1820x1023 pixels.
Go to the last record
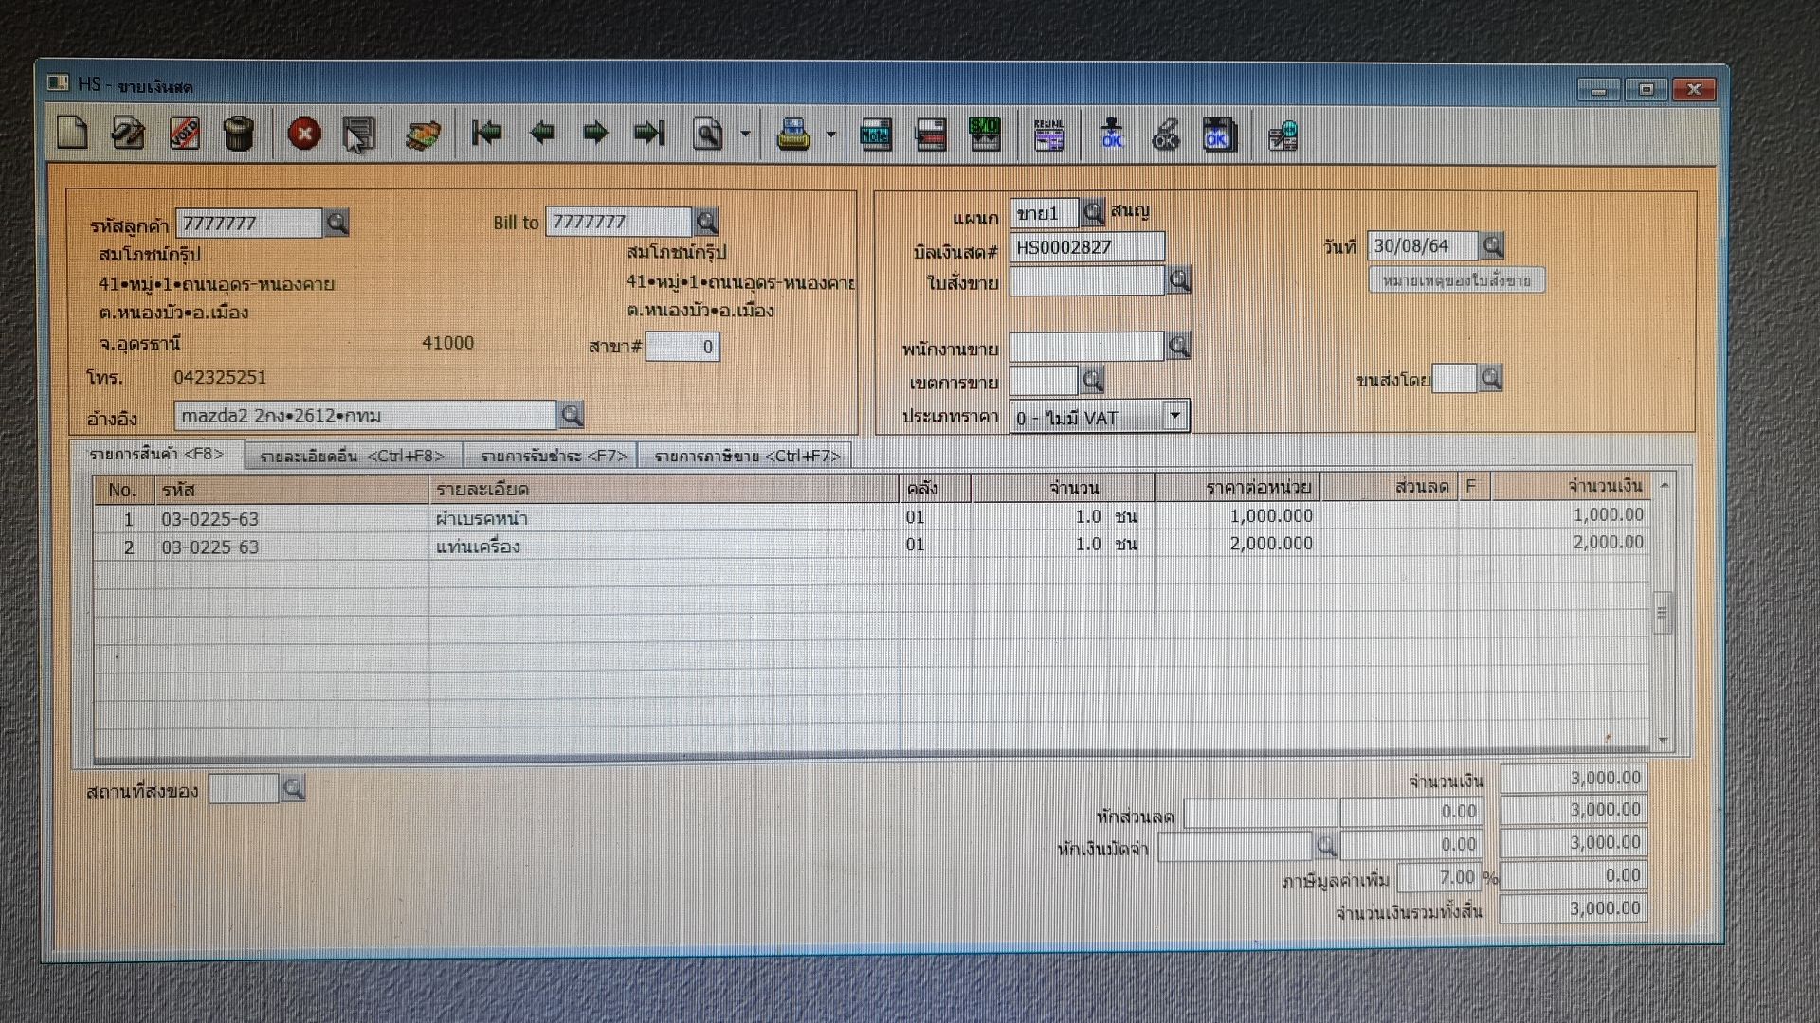pyautogui.click(x=650, y=133)
